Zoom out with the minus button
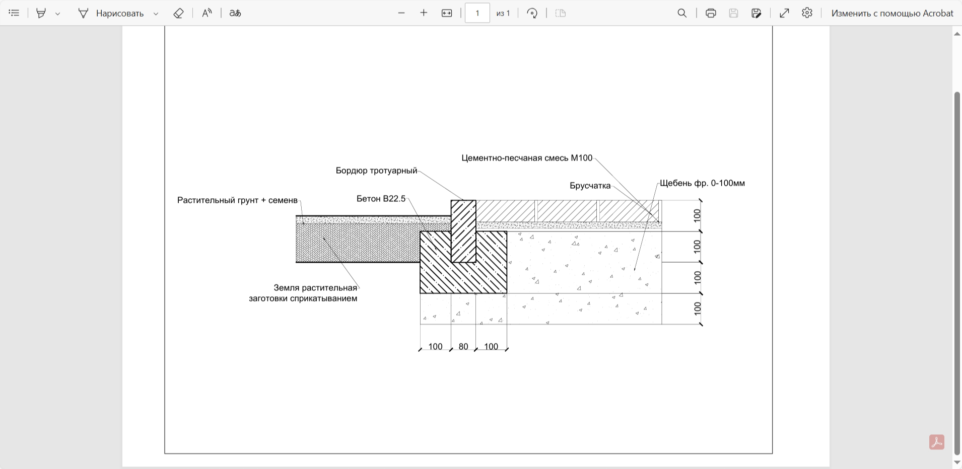Screen dimensions: 962x469 (401, 13)
